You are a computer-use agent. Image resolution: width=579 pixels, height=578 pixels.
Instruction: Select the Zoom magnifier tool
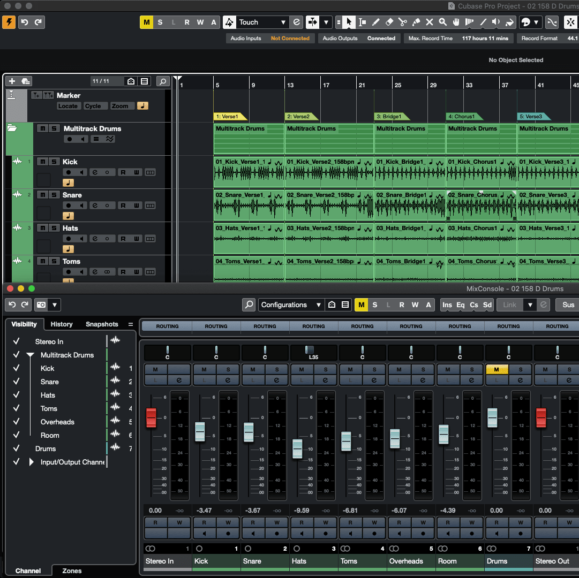[x=442, y=22]
